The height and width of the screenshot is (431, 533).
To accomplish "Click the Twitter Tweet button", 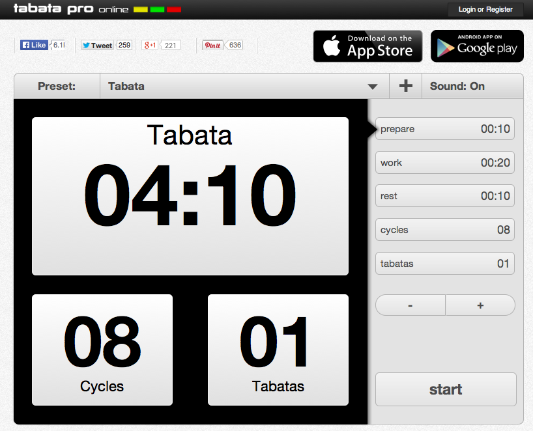I will coord(97,46).
